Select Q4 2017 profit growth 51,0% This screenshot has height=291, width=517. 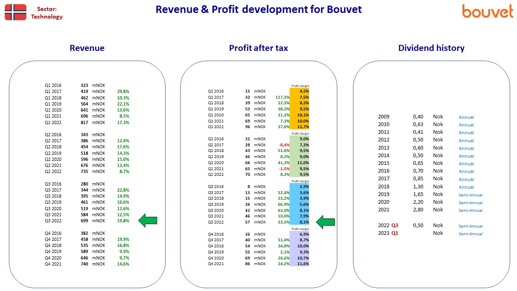tap(284, 240)
